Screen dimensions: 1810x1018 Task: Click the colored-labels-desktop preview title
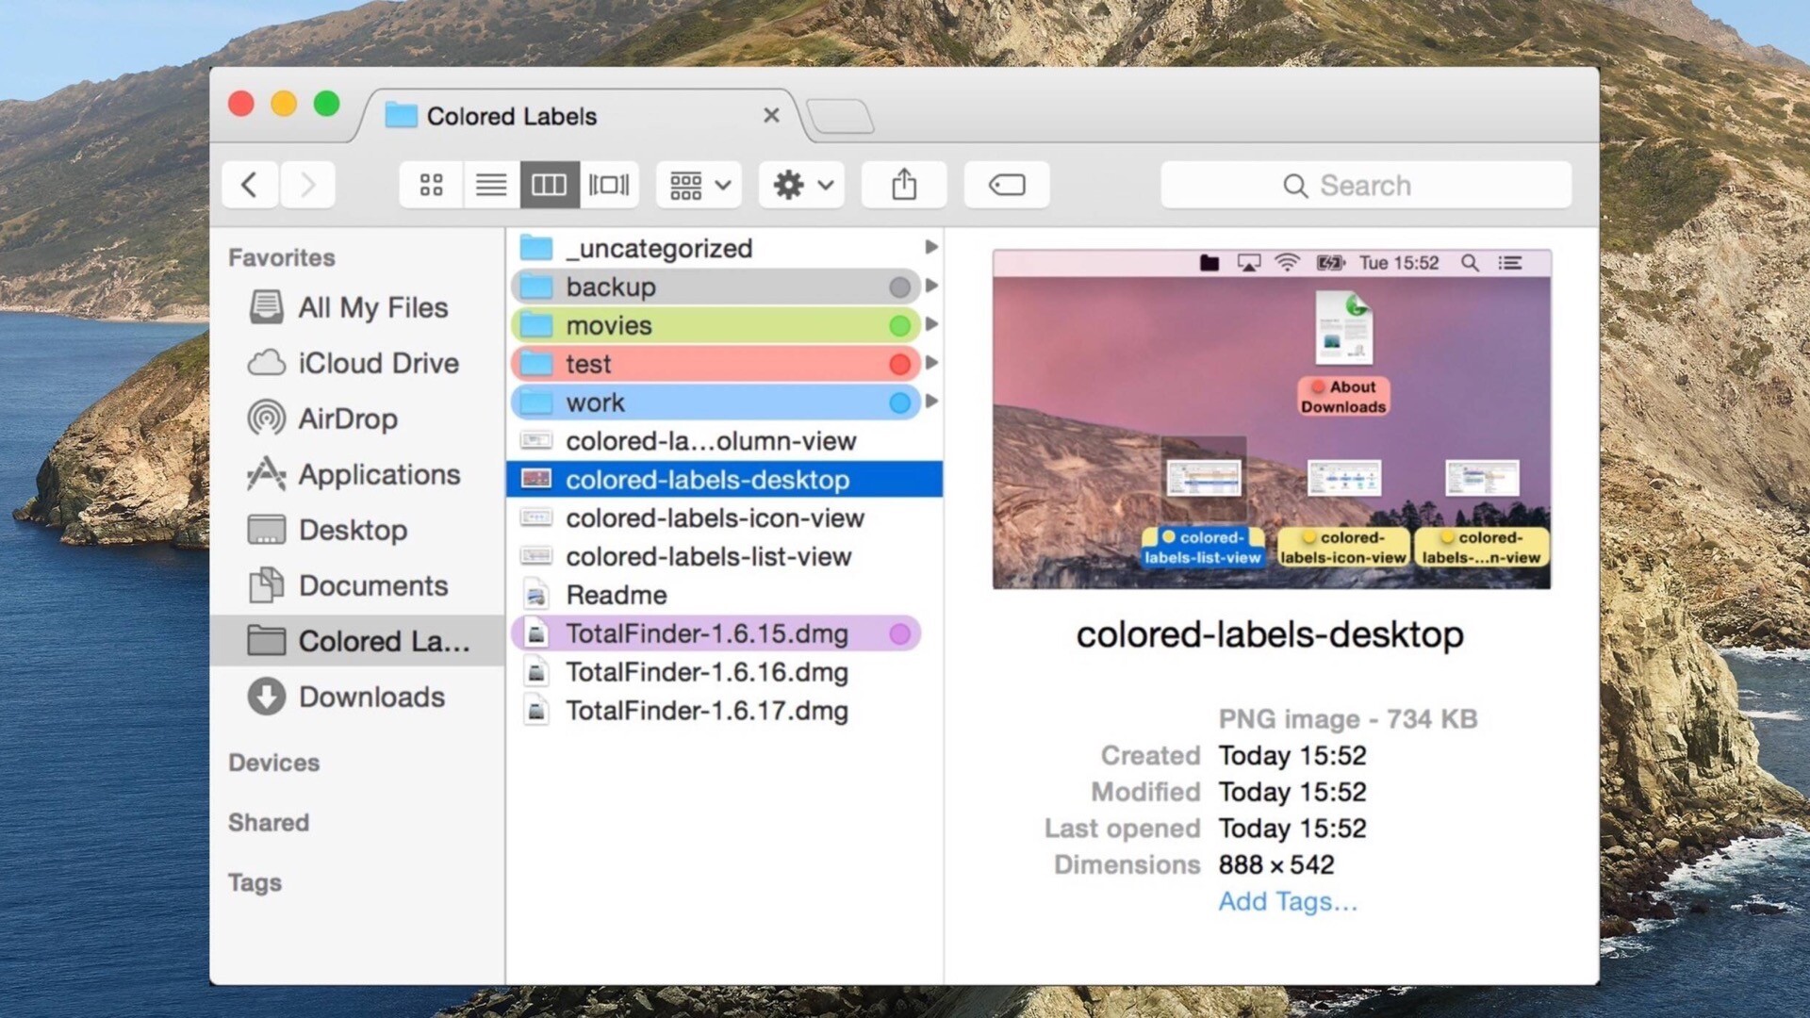point(1270,634)
